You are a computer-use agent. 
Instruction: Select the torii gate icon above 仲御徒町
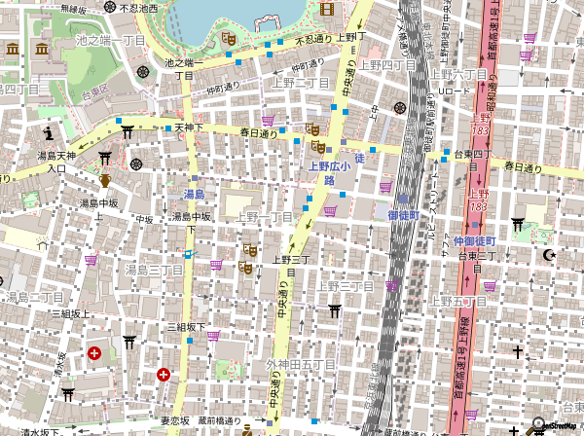pyautogui.click(x=518, y=227)
